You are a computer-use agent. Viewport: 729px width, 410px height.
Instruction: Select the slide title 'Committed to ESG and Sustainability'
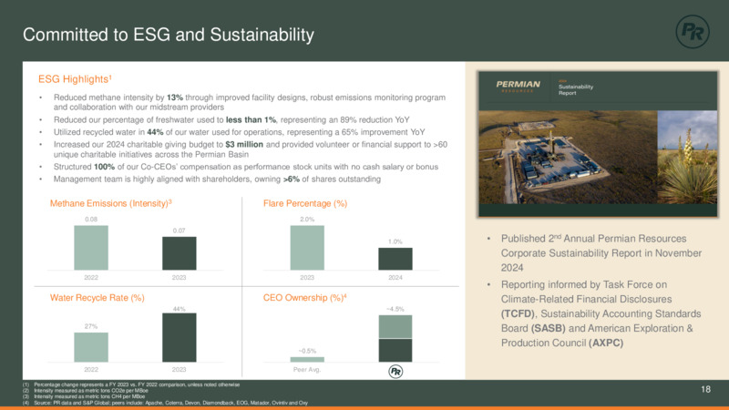(169, 35)
